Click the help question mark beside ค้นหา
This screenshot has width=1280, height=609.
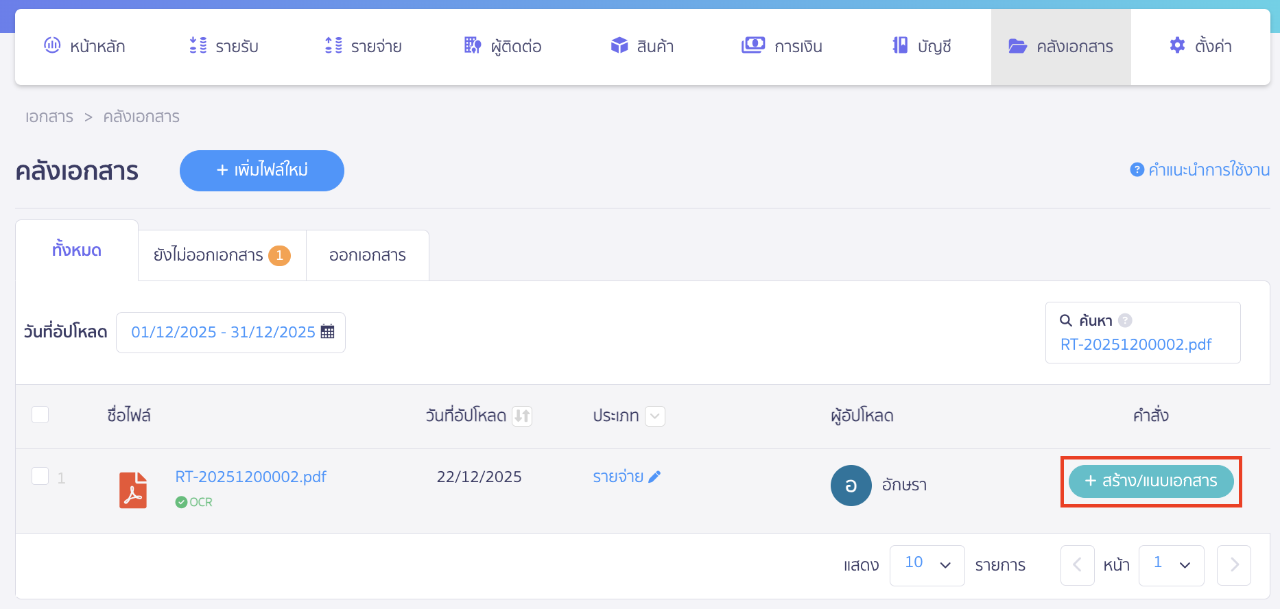[1125, 320]
